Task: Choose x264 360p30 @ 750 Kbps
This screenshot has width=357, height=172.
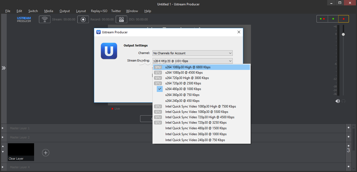Action: pyautogui.click(x=202, y=95)
